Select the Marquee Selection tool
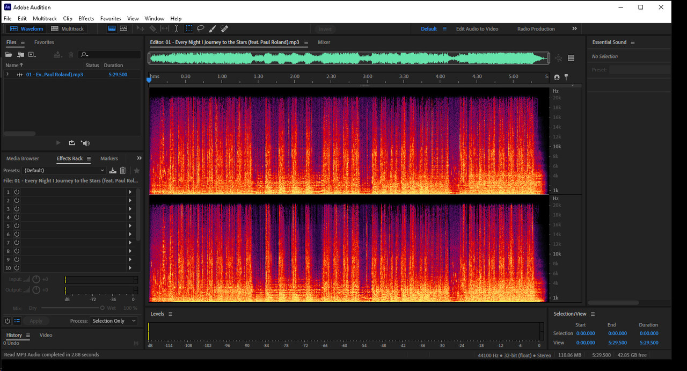687x371 pixels. 189,29
